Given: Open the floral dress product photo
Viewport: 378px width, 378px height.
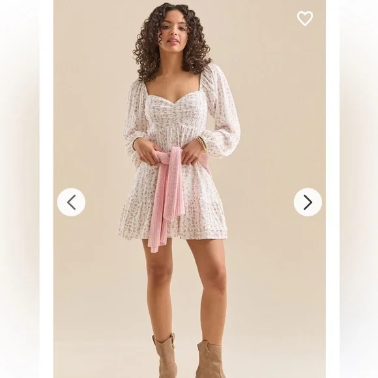Looking at the screenshot, I should (189, 189).
